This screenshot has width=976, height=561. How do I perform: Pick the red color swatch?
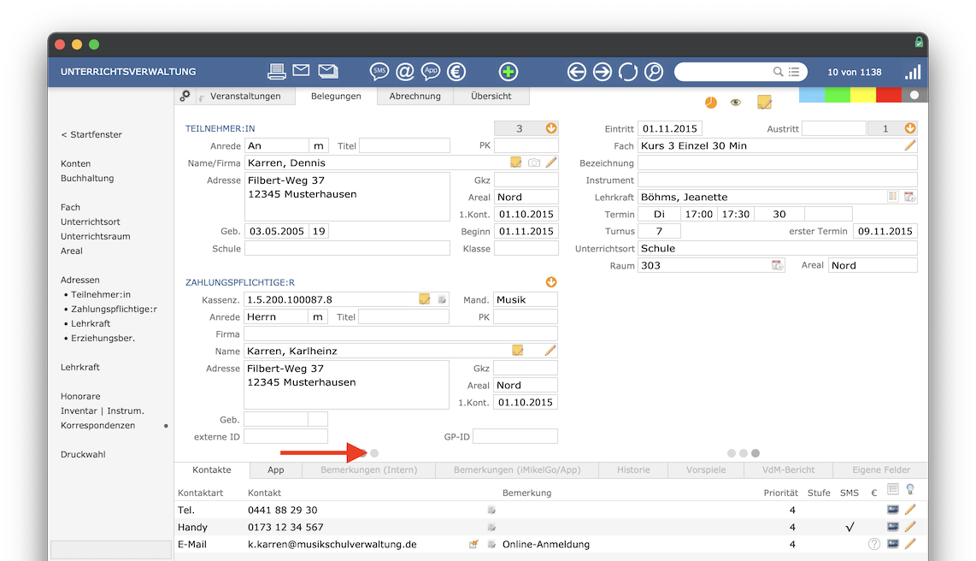(x=888, y=95)
